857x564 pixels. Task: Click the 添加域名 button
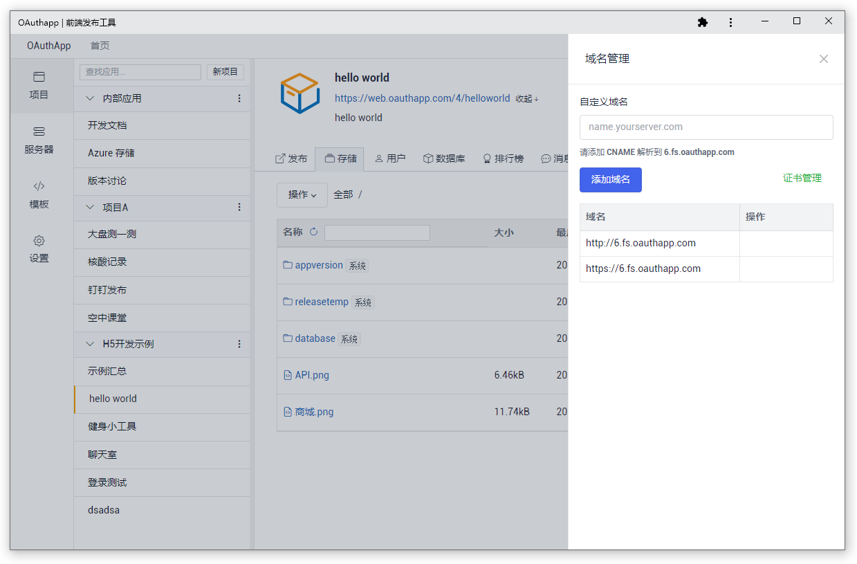610,180
